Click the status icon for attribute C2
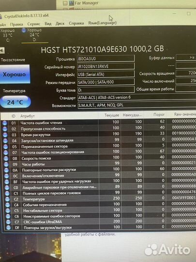 7,199
